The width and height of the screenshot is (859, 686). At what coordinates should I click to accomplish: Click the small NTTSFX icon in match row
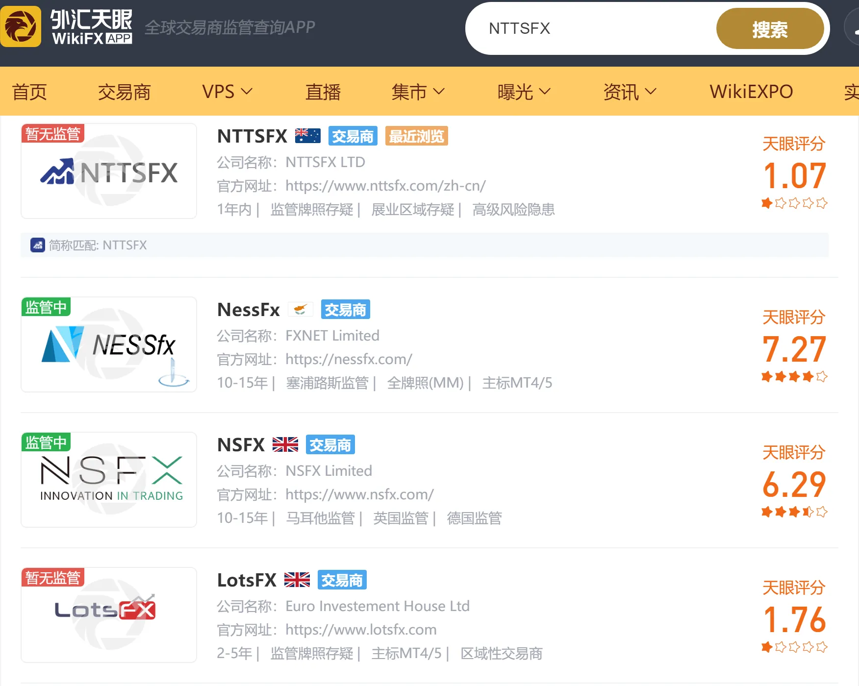pyautogui.click(x=38, y=245)
